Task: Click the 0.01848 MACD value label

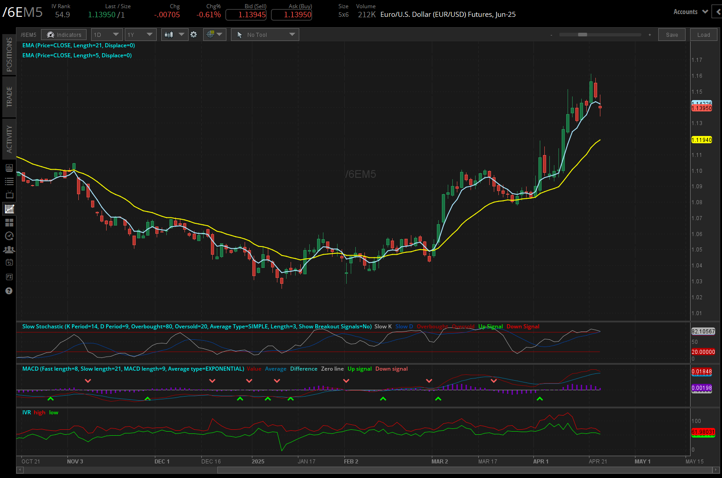Action: (702, 372)
